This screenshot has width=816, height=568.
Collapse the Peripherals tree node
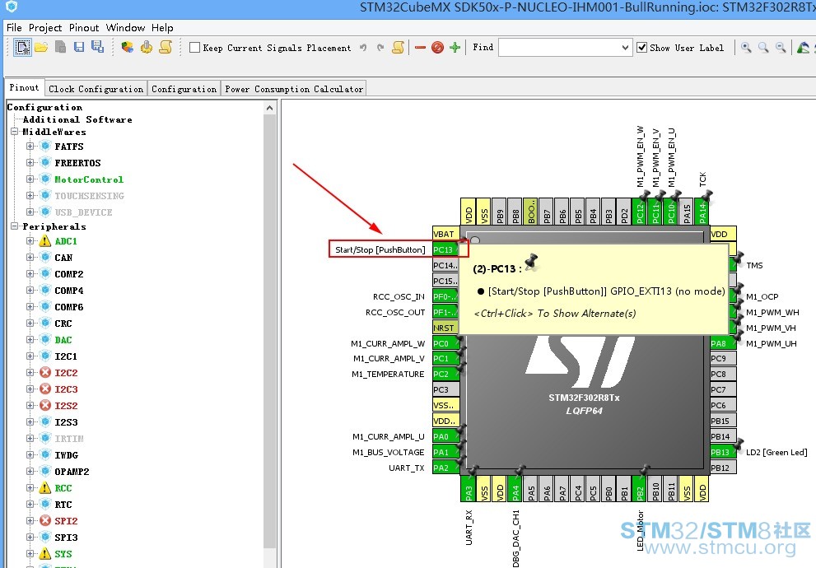coord(15,226)
